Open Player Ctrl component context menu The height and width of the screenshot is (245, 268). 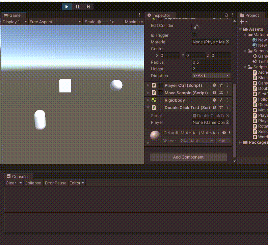(x=228, y=85)
